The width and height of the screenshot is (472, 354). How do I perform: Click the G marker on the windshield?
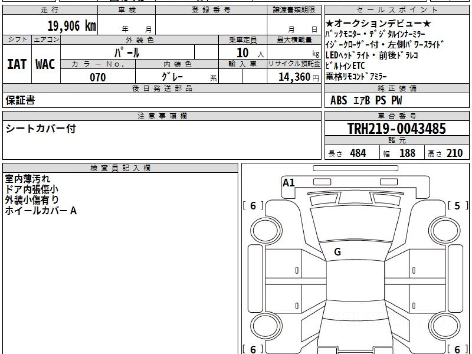[337, 252]
